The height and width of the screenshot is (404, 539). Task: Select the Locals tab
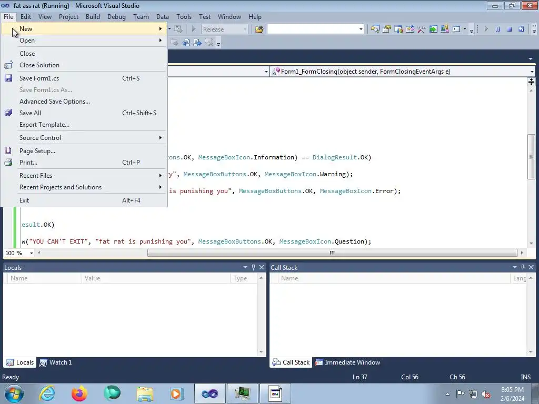click(20, 362)
